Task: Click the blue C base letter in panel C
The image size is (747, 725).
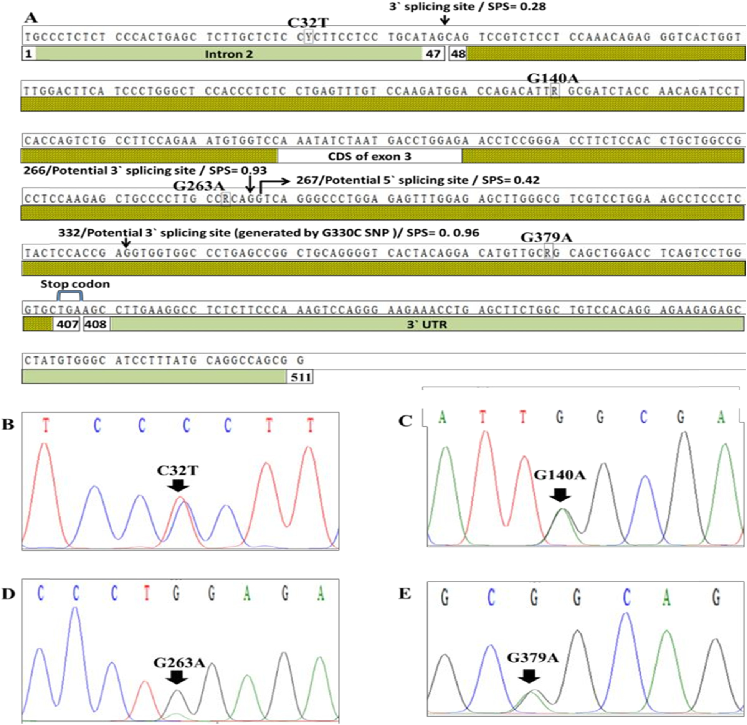Action: point(643,417)
